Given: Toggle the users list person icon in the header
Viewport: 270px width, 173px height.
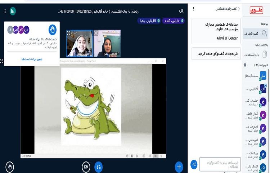Looking at the screenshot, I should (x=181, y=11).
